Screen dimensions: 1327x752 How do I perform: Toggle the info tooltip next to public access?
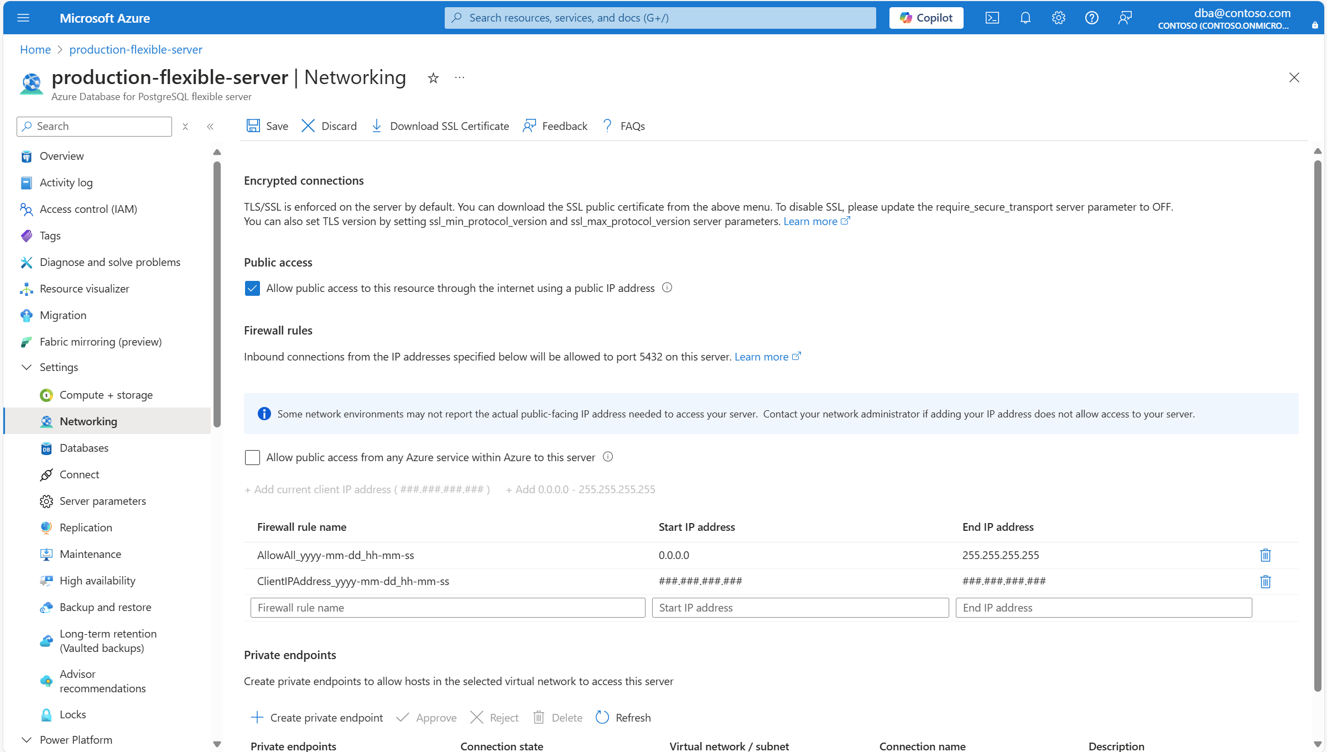click(x=667, y=287)
